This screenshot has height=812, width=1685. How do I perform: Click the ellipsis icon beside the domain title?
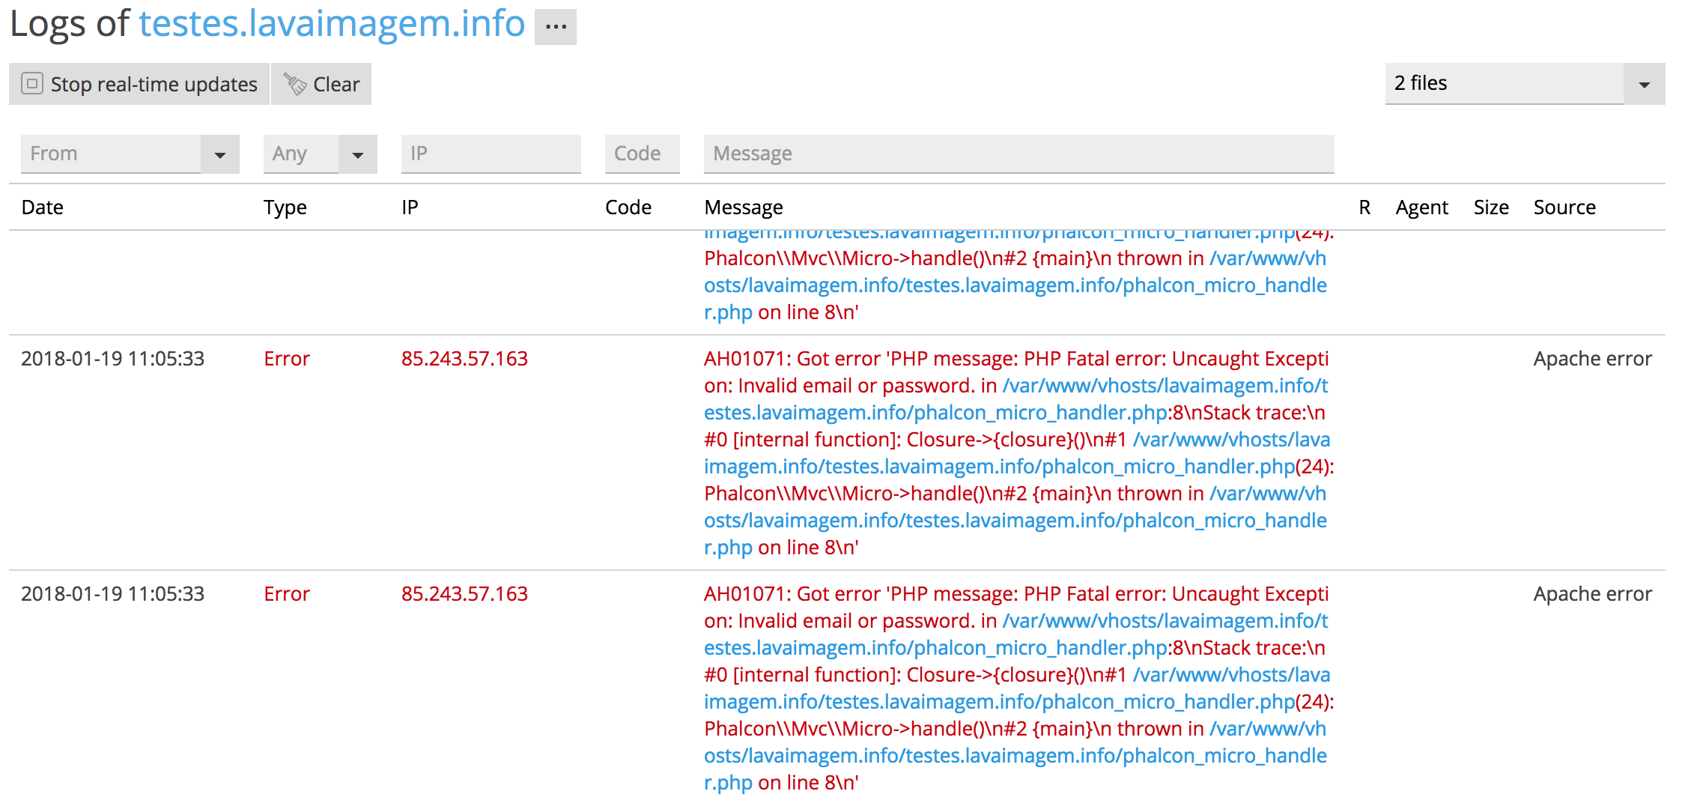pyautogui.click(x=555, y=27)
